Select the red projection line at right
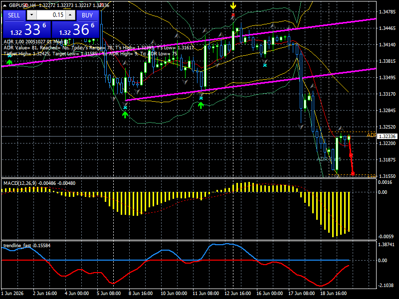 click(x=351, y=155)
